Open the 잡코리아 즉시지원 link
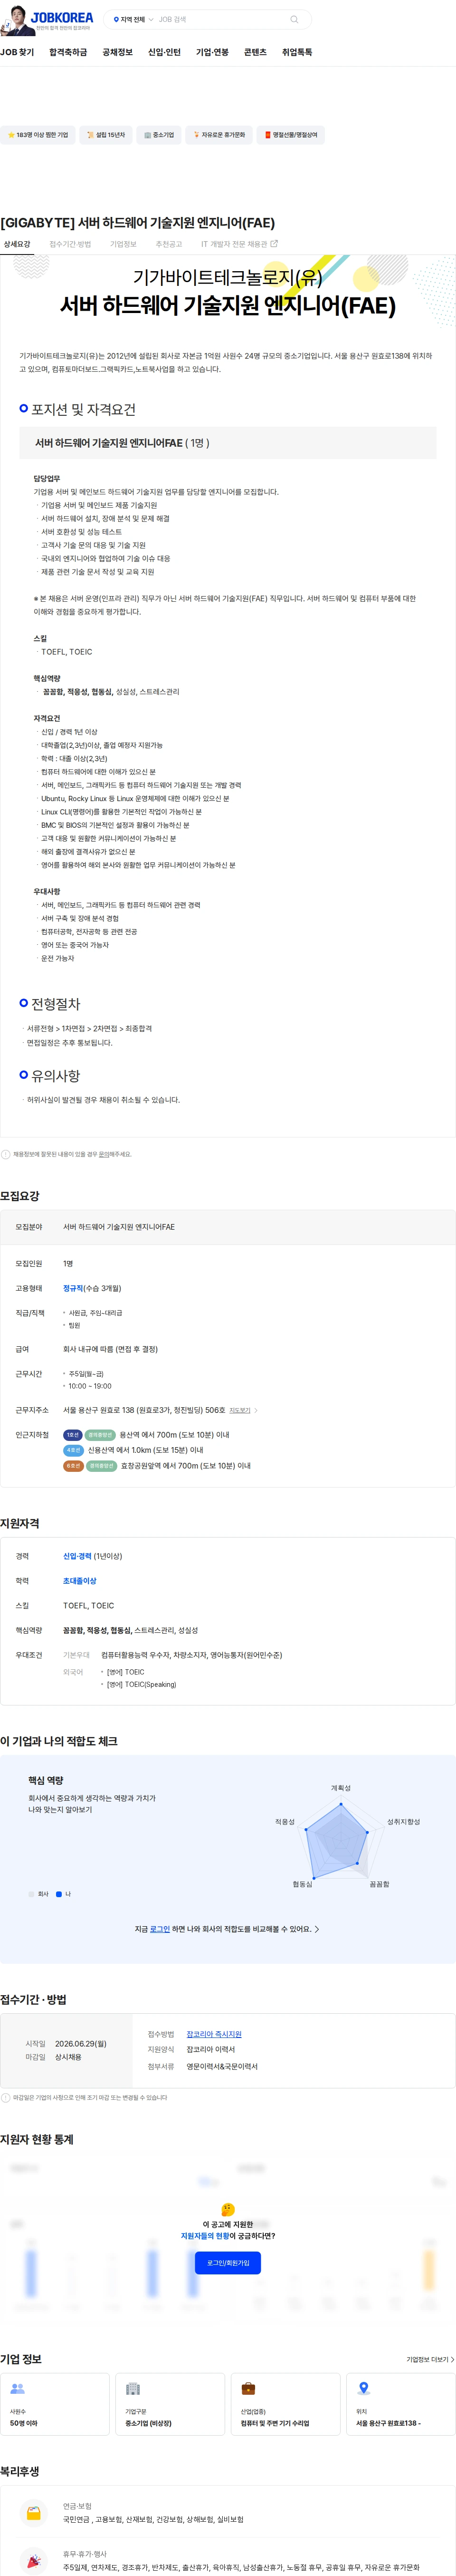Image resolution: width=456 pixels, height=2576 pixels. 214,2034
